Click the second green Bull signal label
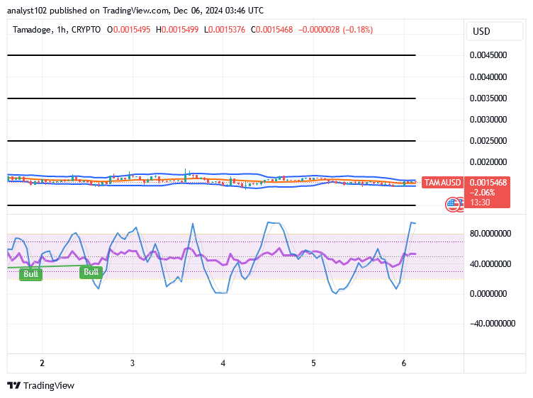 tap(91, 272)
